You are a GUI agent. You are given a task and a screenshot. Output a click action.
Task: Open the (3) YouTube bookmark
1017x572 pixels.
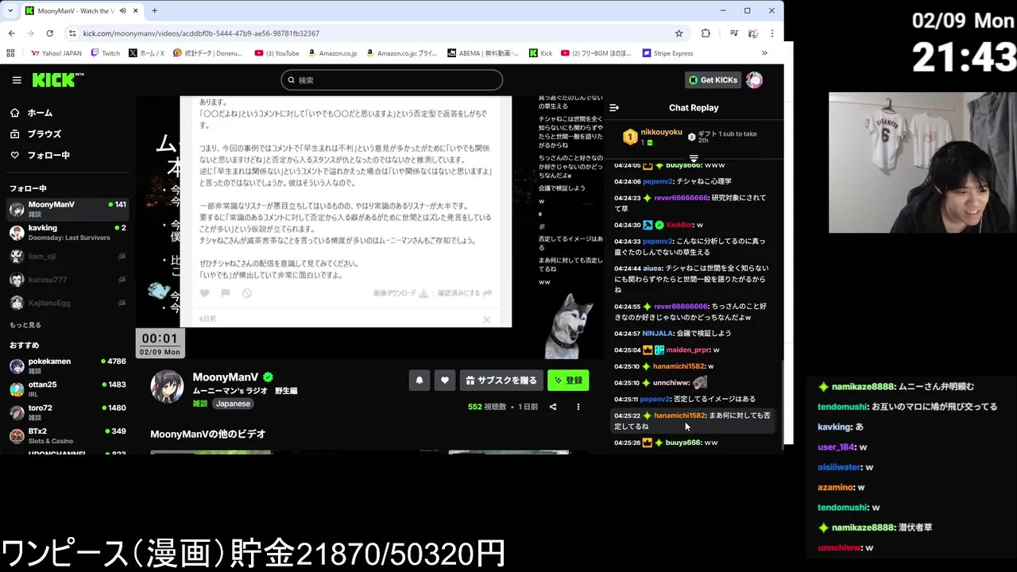276,53
